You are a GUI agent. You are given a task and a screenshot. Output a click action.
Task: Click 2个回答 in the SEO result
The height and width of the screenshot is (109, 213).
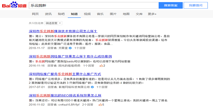click(88, 105)
